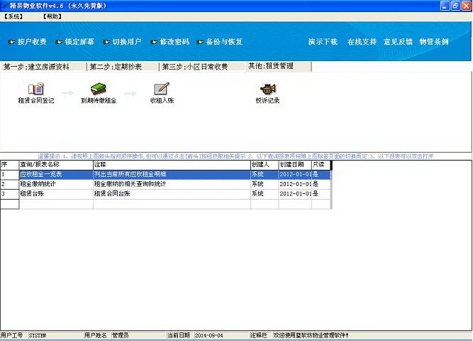
Task: Open the 【帮助】 menu
Action: [52, 16]
